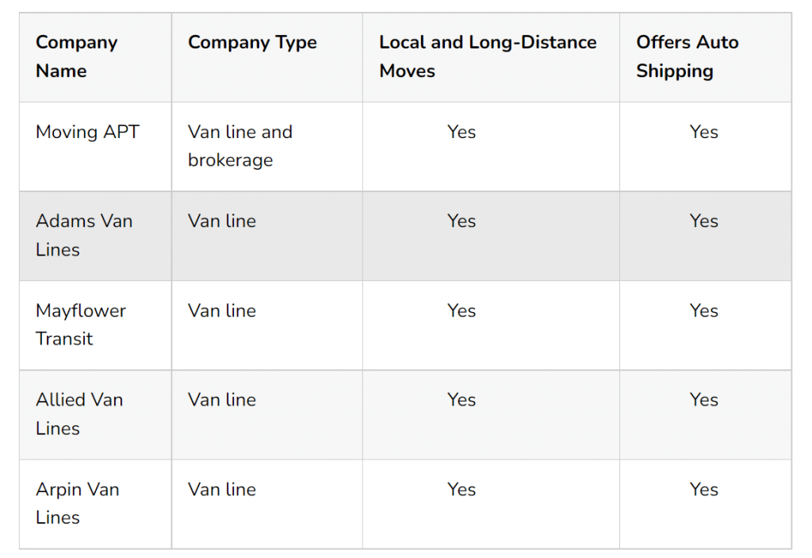Select the Allied Van Lines cell
The height and width of the screenshot is (558, 812).
coord(95,414)
